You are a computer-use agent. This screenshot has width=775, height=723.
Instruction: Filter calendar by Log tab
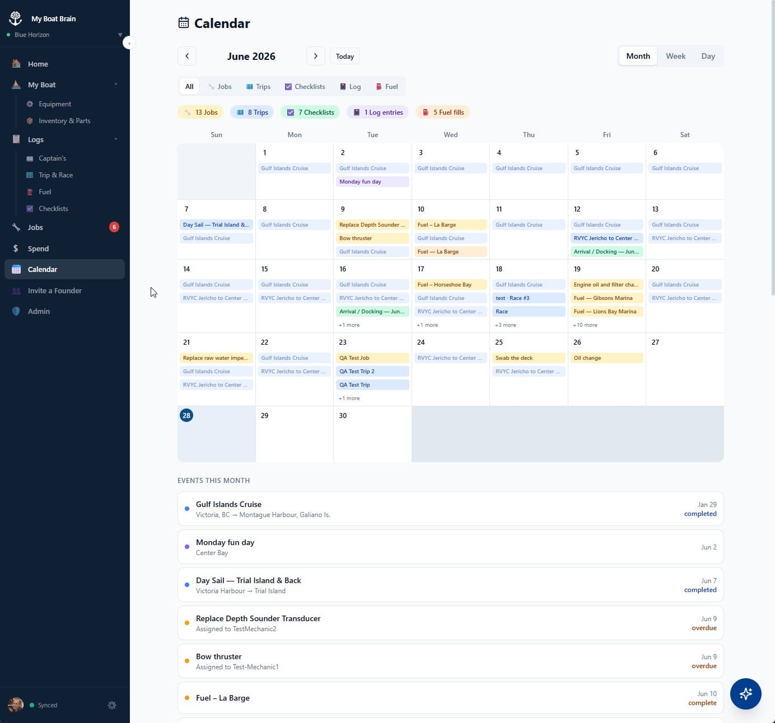point(350,87)
